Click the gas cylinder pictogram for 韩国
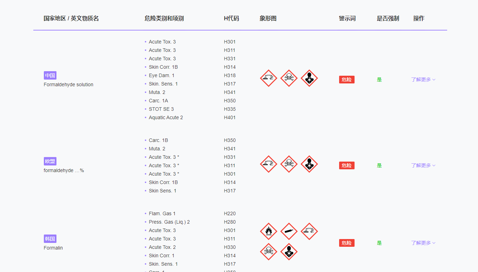 pos(289,231)
